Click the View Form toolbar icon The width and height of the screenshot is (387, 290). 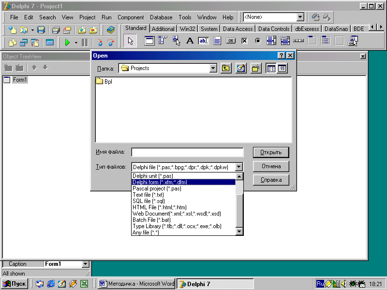click(x=24, y=43)
